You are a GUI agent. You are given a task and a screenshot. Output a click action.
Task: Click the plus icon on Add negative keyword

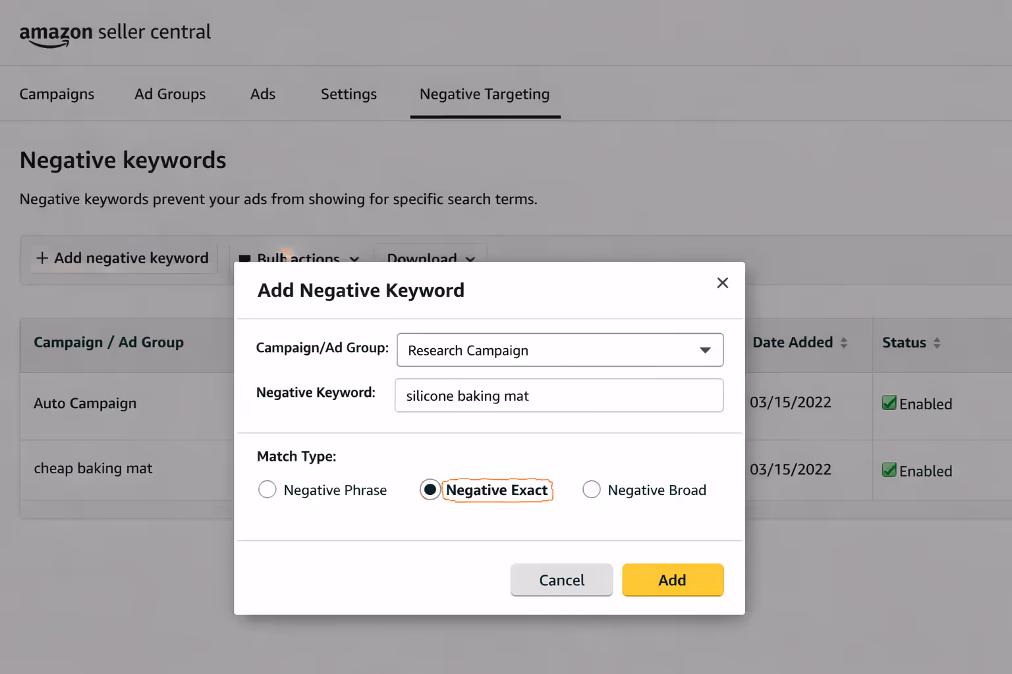coord(42,257)
